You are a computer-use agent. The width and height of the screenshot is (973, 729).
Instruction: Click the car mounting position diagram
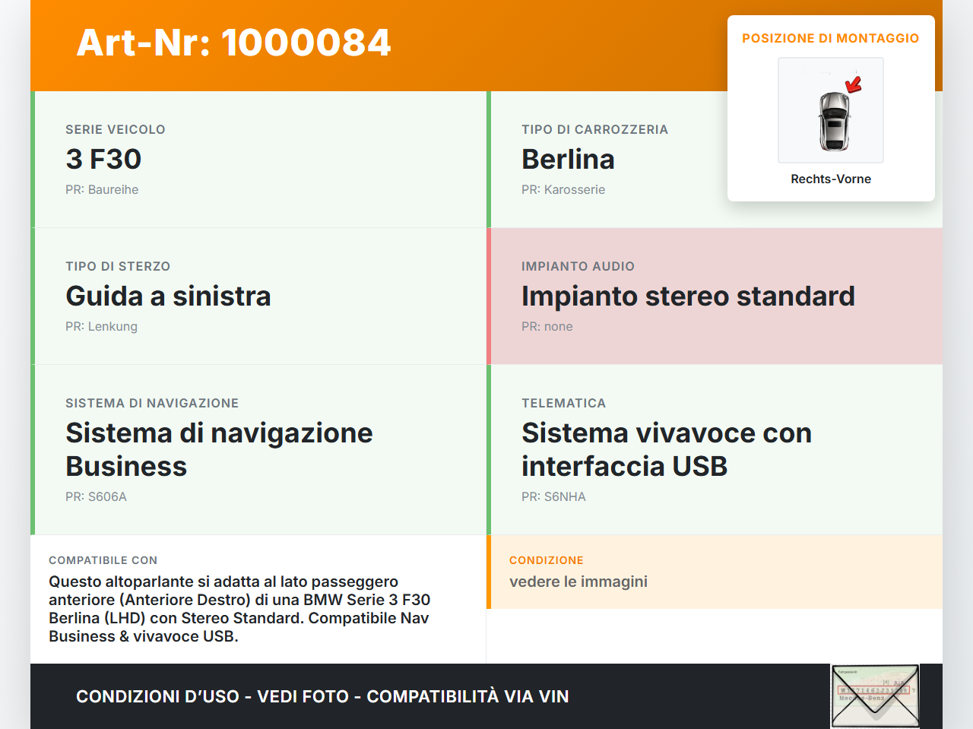pos(831,110)
